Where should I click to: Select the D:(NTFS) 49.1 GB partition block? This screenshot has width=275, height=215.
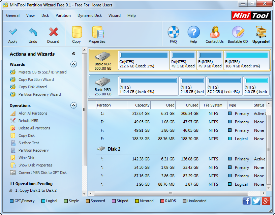tap(183, 60)
